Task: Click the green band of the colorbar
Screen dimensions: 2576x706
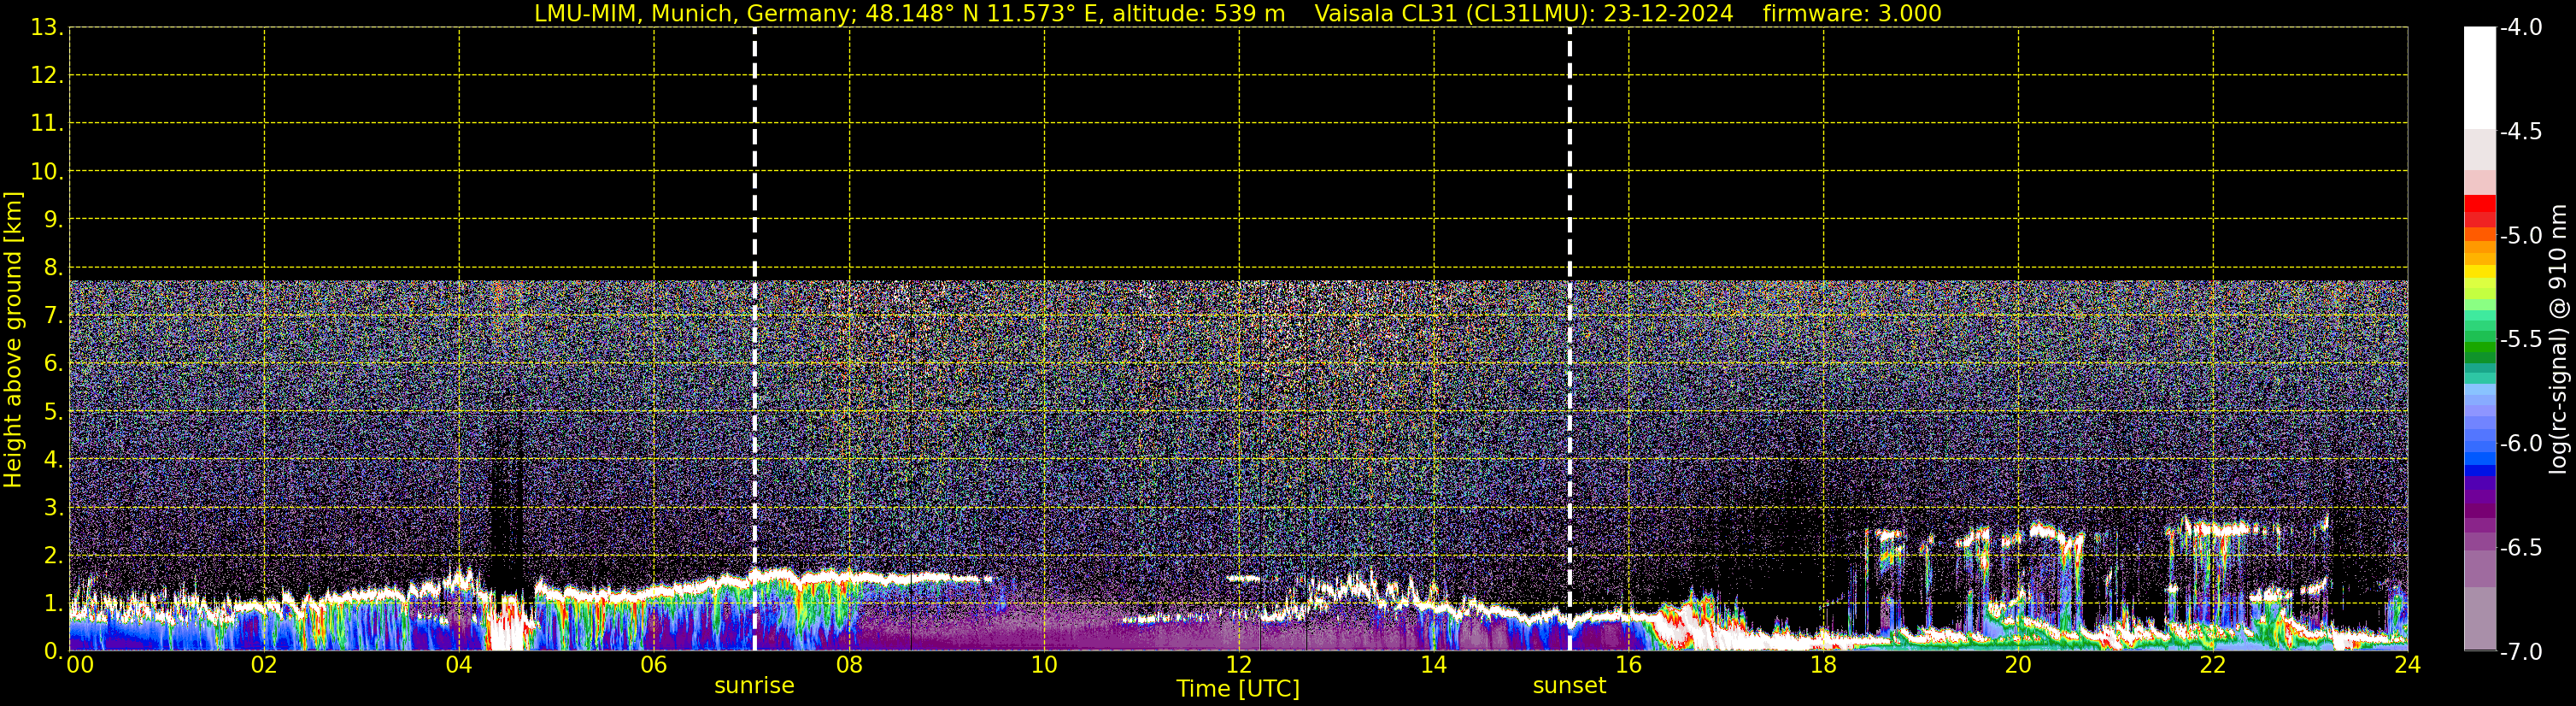Action: pos(2479,345)
